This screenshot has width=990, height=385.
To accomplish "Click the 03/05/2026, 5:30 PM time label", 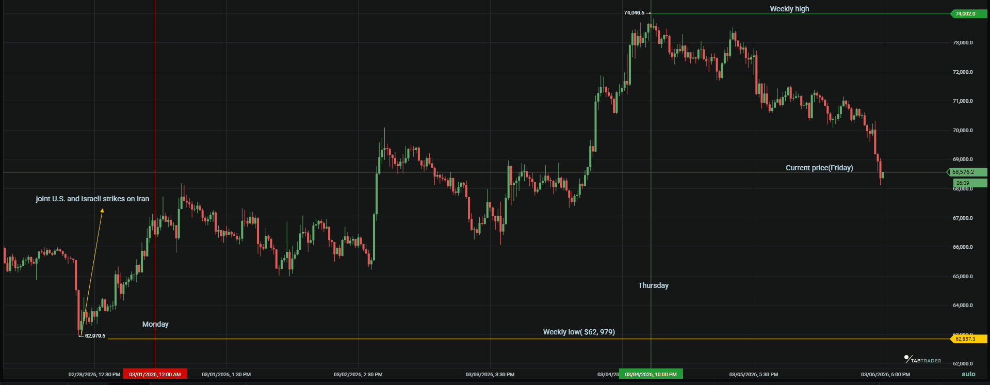I will point(754,375).
